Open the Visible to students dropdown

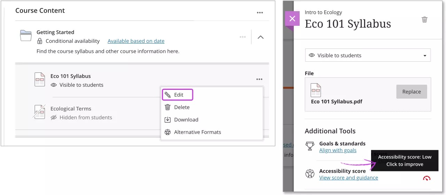pyautogui.click(x=368, y=55)
